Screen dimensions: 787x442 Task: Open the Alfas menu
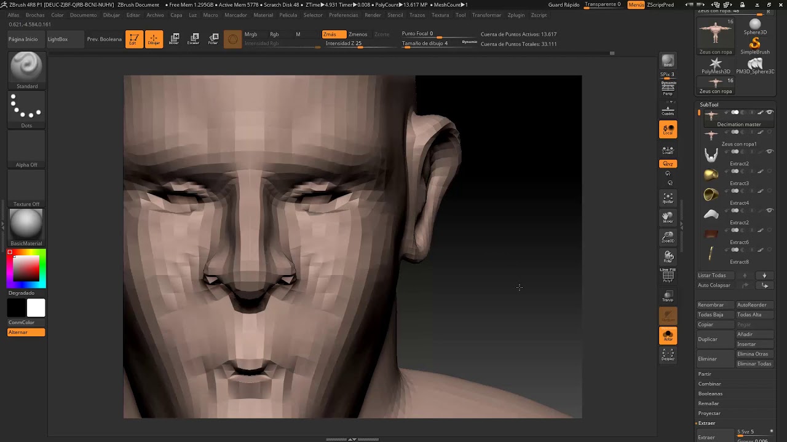tap(13, 15)
